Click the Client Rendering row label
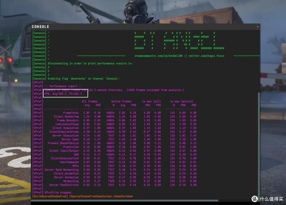286x205 pixels. click(66, 117)
